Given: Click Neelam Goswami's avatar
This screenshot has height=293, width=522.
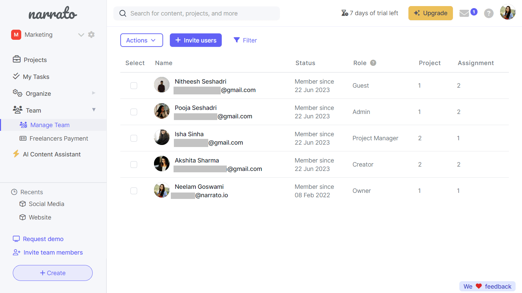Looking at the screenshot, I should (162, 190).
